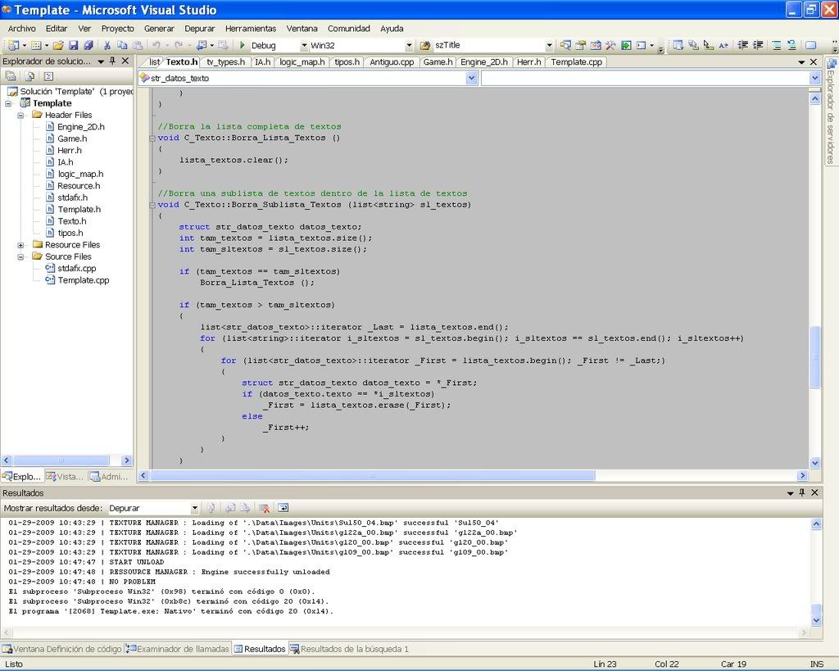This screenshot has width=839, height=671.
Task: Open the Win32 platform dropdown
Action: pyautogui.click(x=409, y=46)
